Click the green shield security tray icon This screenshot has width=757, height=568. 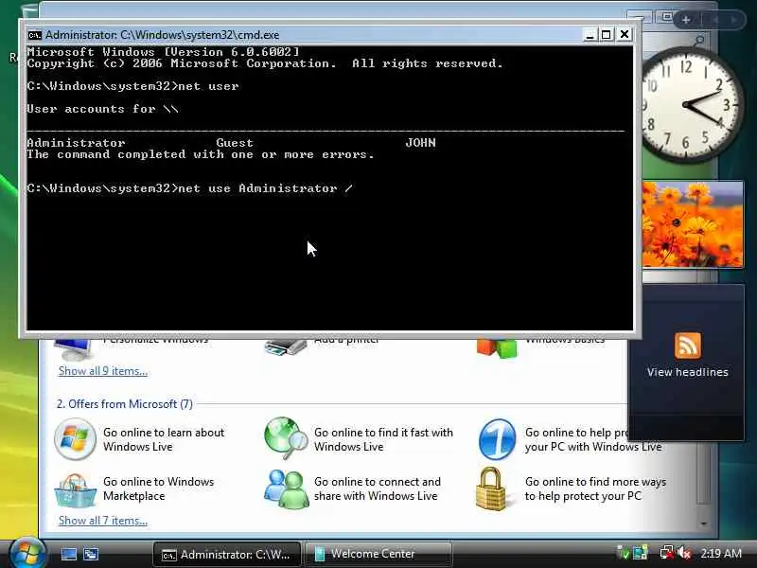point(624,554)
